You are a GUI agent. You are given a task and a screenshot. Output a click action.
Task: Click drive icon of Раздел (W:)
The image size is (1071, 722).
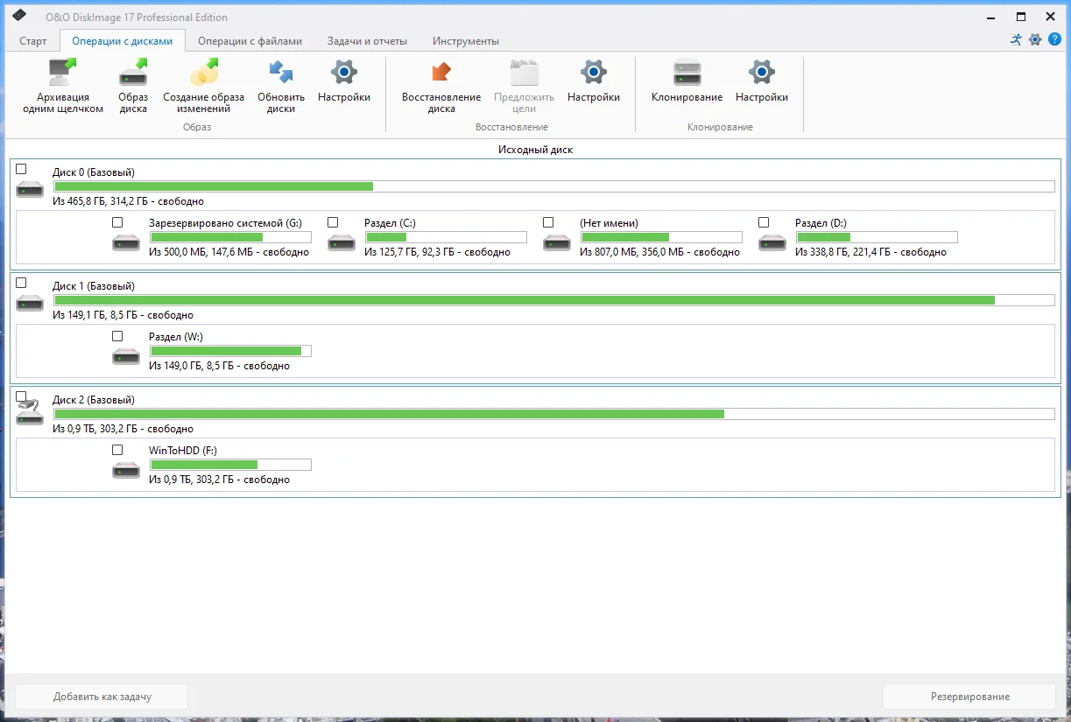pos(126,355)
